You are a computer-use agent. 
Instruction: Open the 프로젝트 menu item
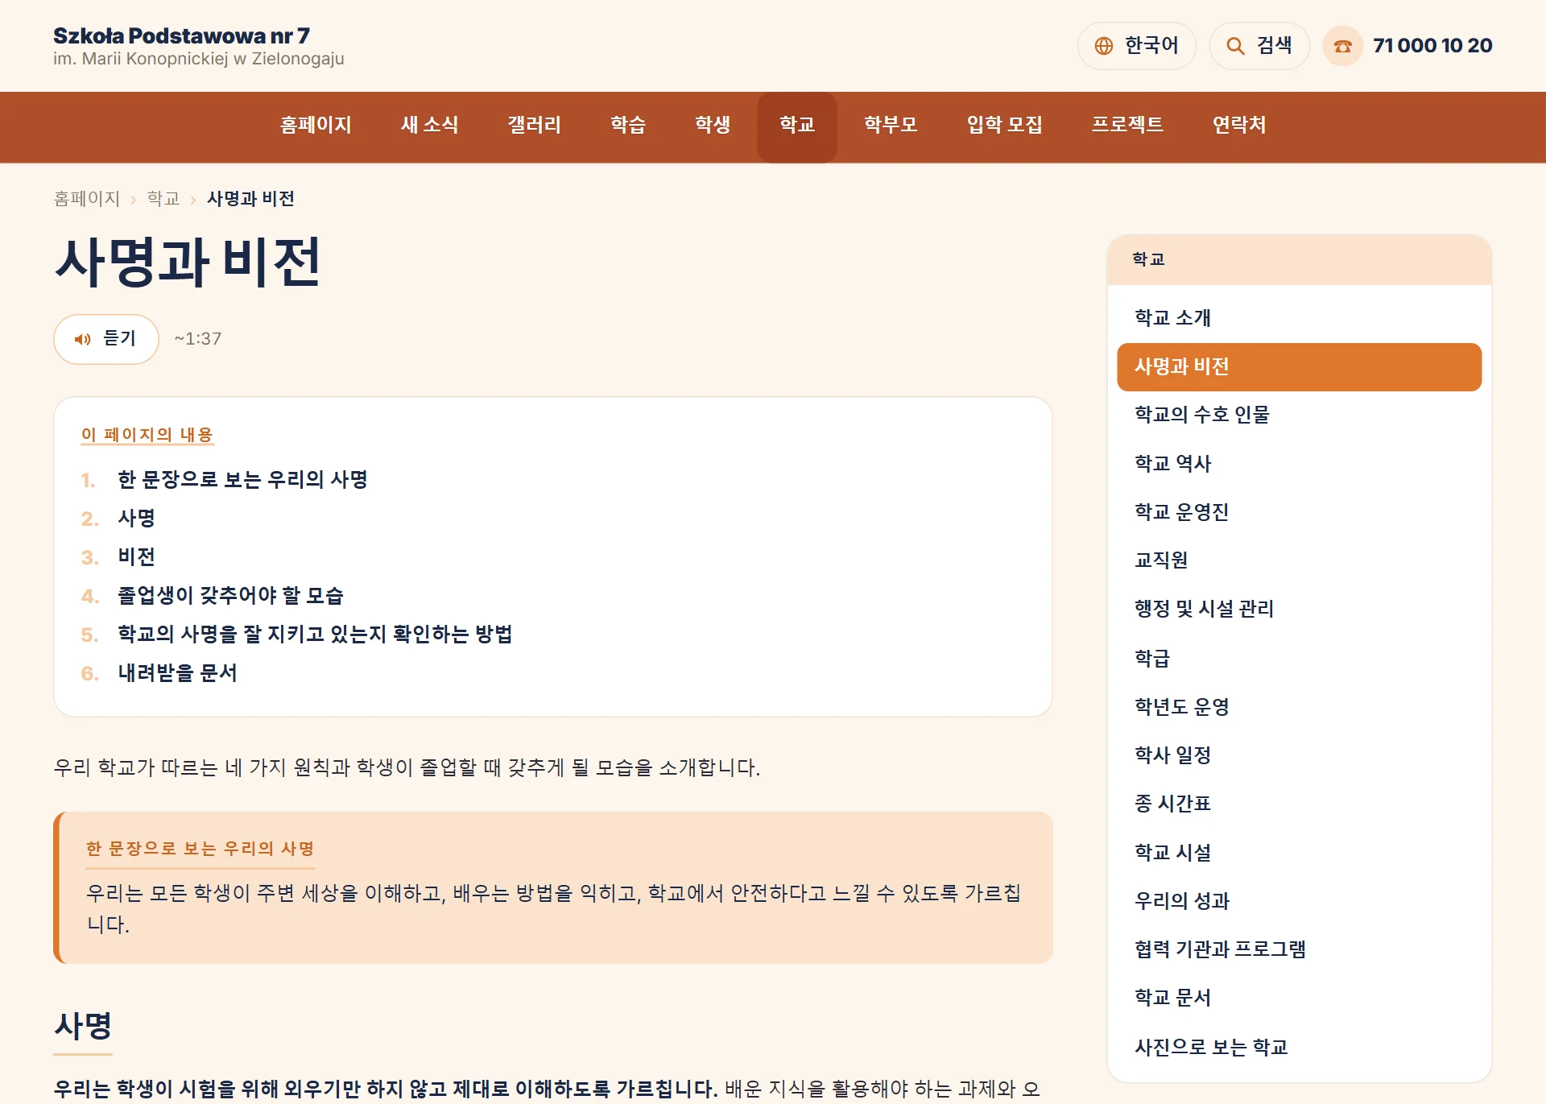click(x=1127, y=125)
